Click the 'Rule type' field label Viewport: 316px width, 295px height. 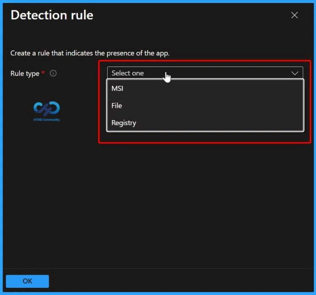25,73
